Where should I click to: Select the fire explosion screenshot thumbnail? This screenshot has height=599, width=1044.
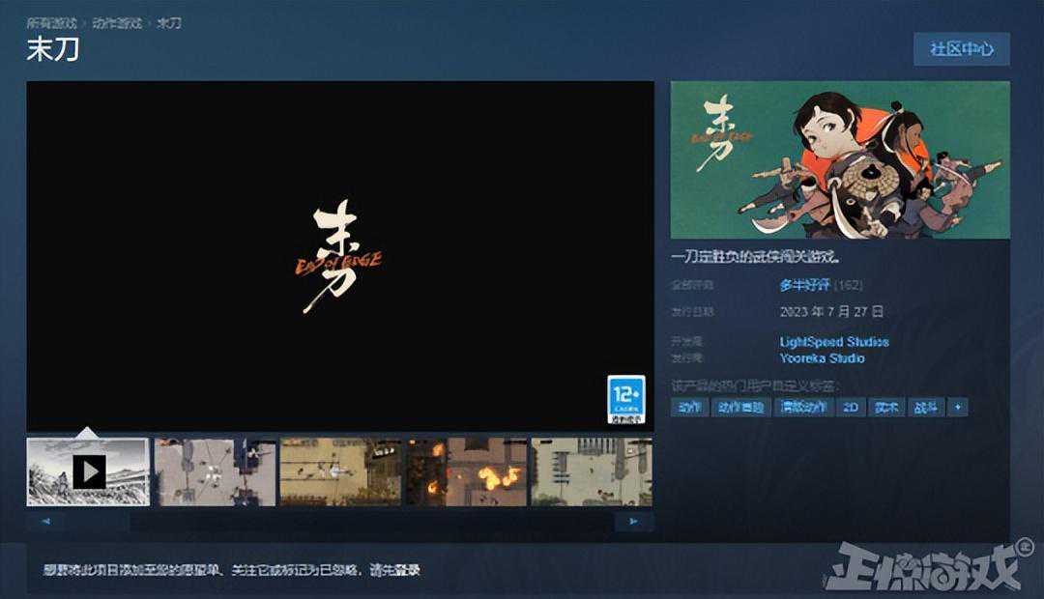(x=466, y=471)
